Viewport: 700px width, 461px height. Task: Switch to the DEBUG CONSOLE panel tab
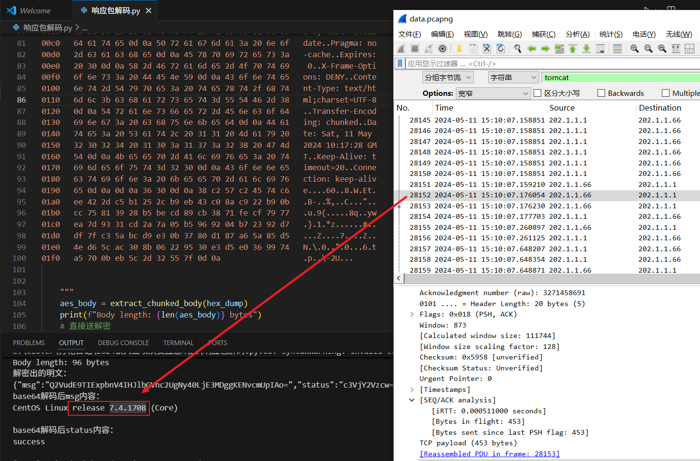pyautogui.click(x=124, y=343)
